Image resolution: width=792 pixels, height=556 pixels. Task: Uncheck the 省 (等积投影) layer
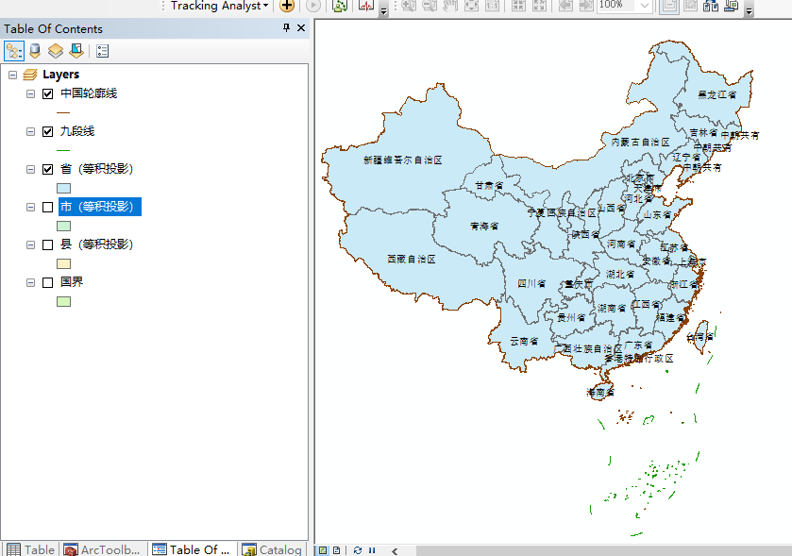47,170
